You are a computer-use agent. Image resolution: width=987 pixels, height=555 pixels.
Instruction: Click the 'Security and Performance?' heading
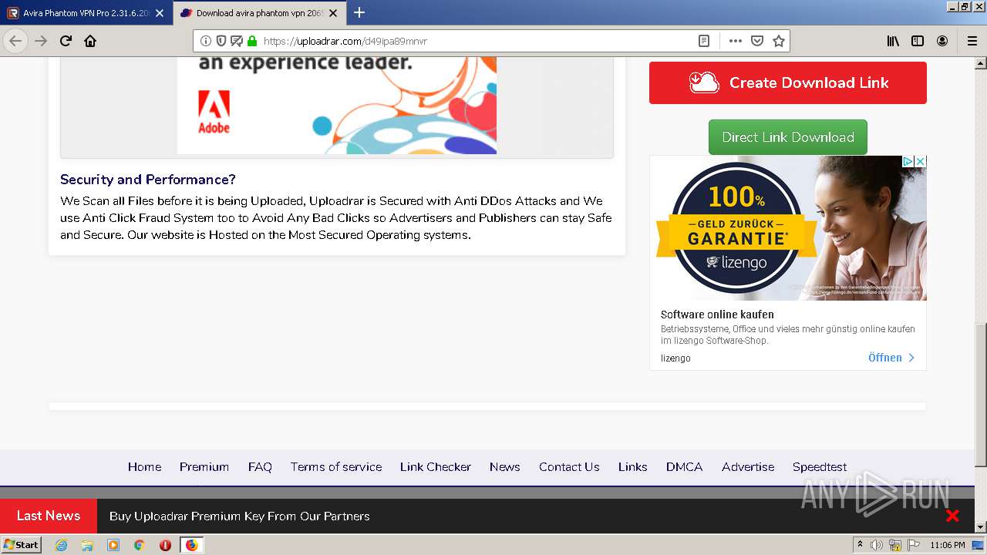click(148, 180)
